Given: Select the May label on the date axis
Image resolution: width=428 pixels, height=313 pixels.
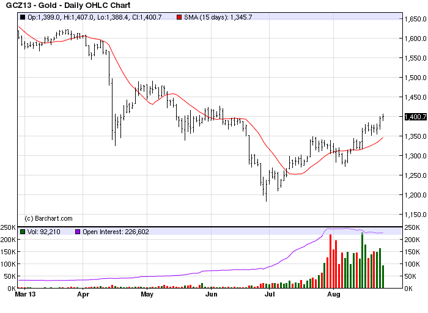Looking at the screenshot, I should (x=147, y=294).
